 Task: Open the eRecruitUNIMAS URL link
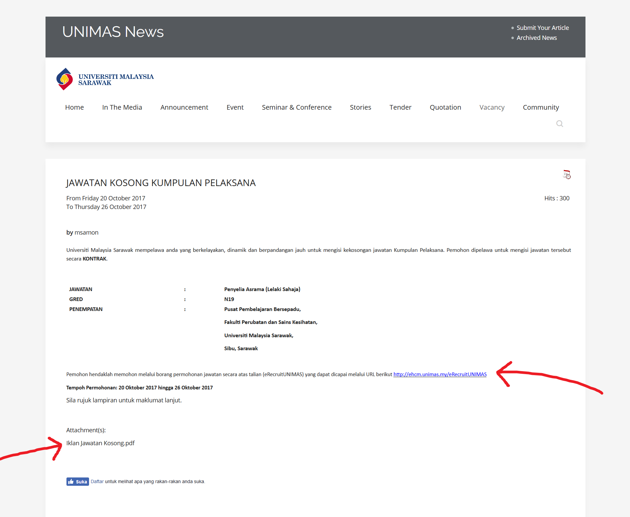coord(440,374)
